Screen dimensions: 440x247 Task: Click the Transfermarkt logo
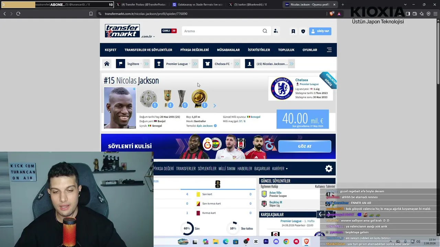[x=122, y=31]
